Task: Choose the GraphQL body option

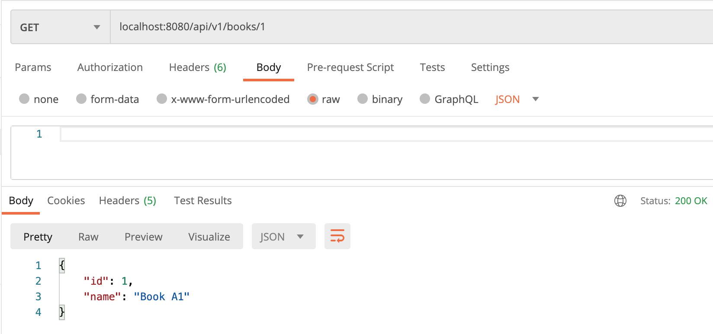Action: [x=425, y=99]
